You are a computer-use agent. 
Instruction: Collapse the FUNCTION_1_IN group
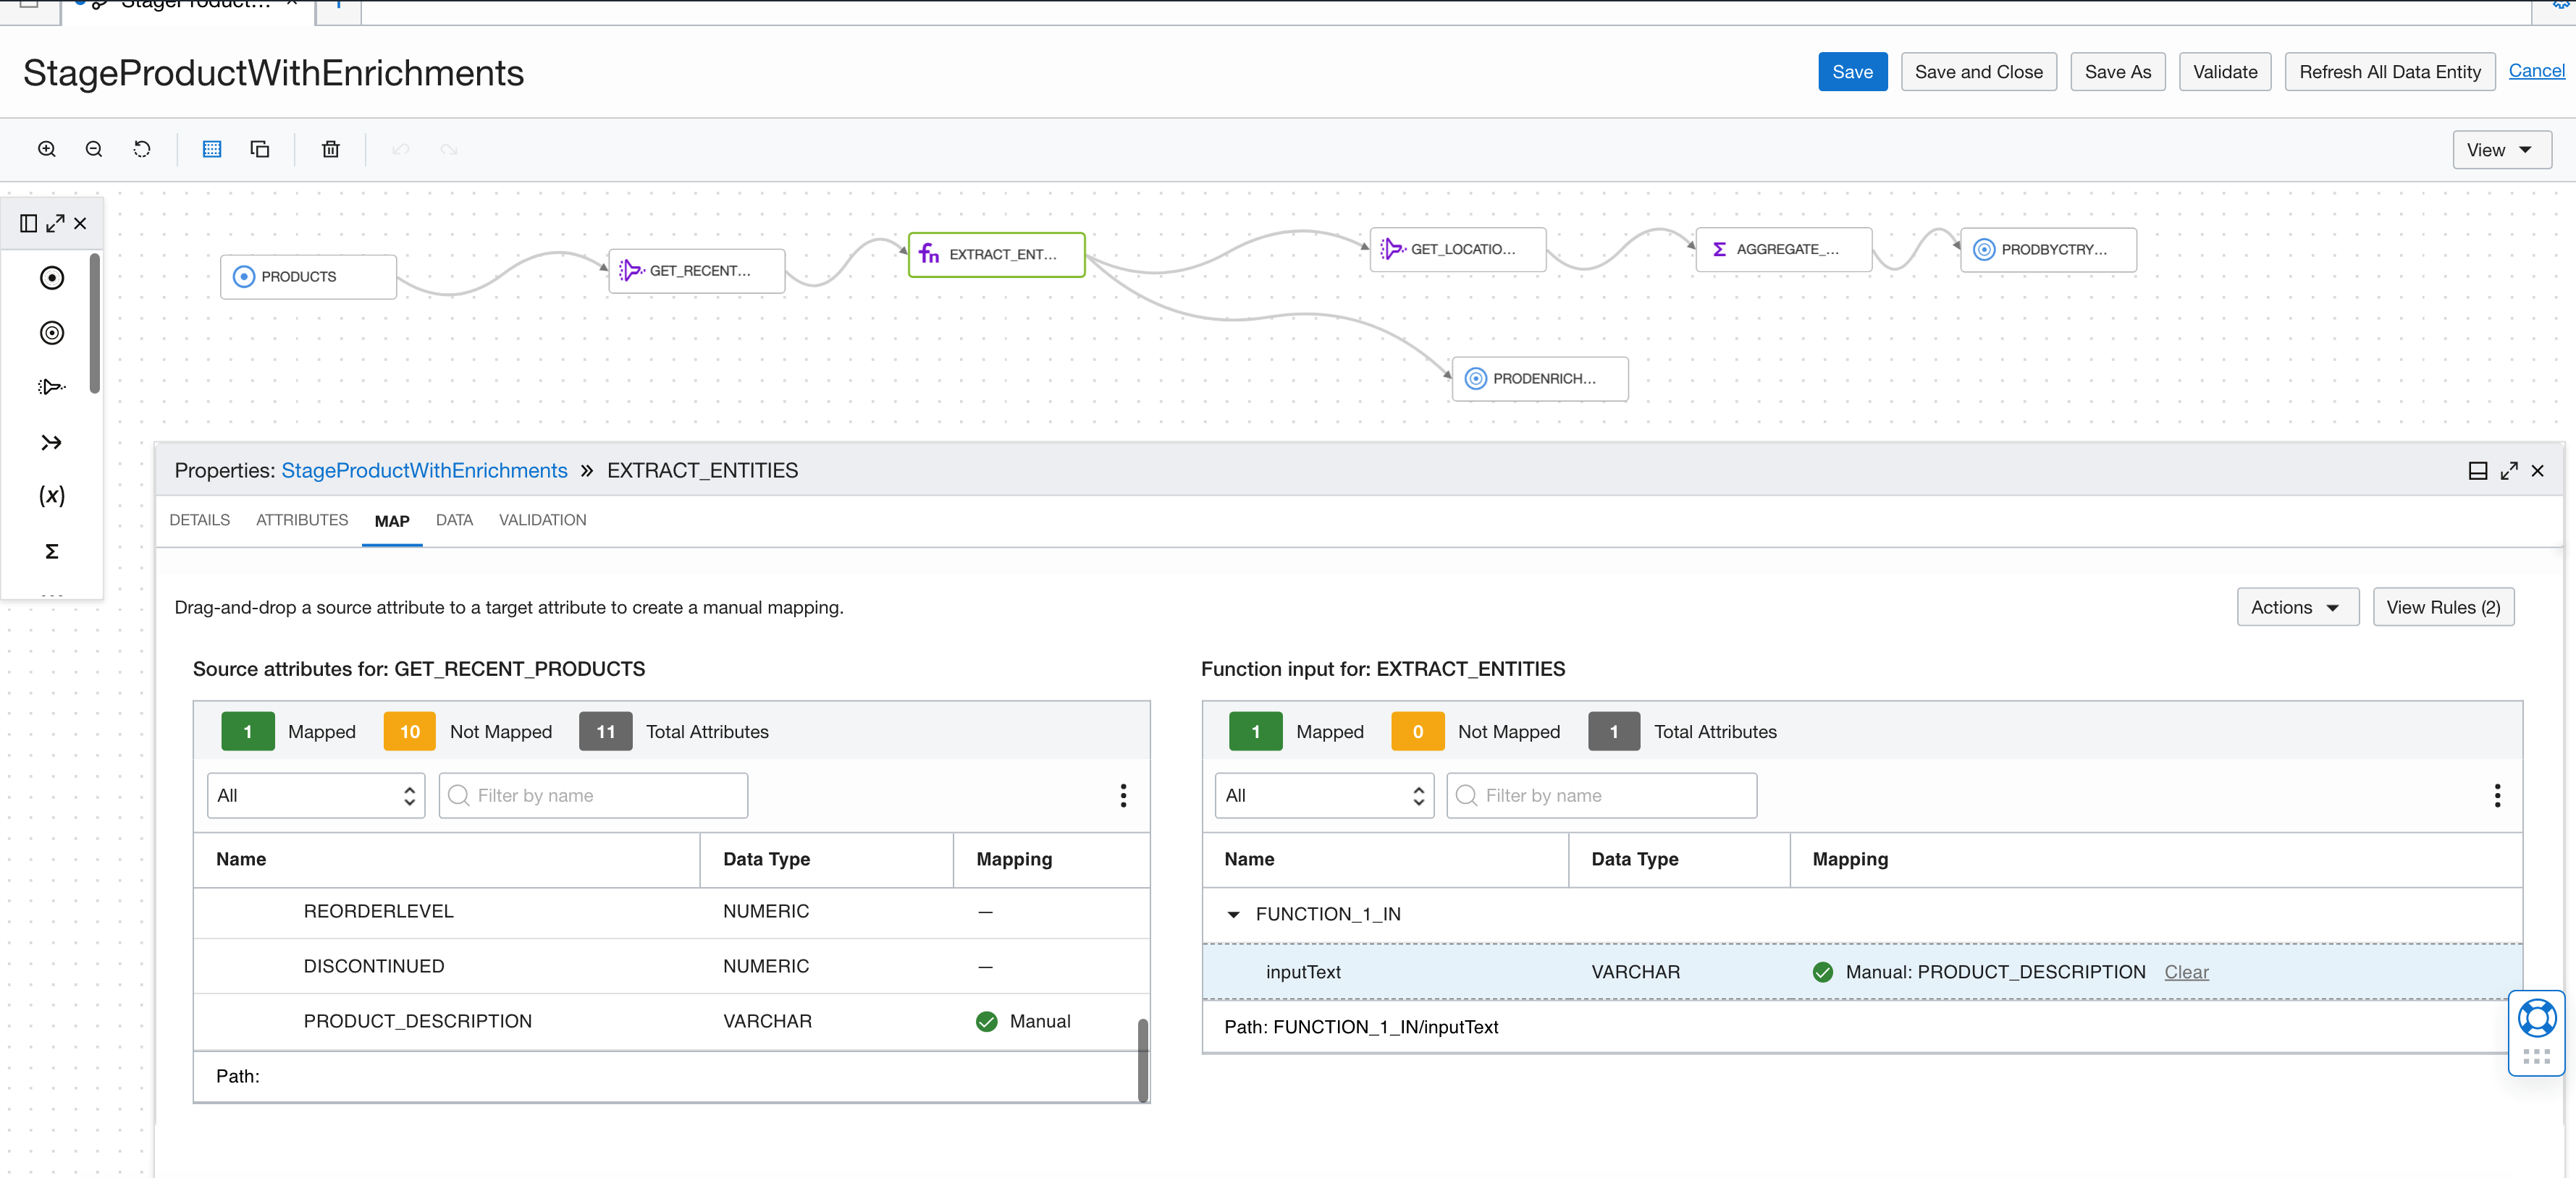pos(1232,913)
